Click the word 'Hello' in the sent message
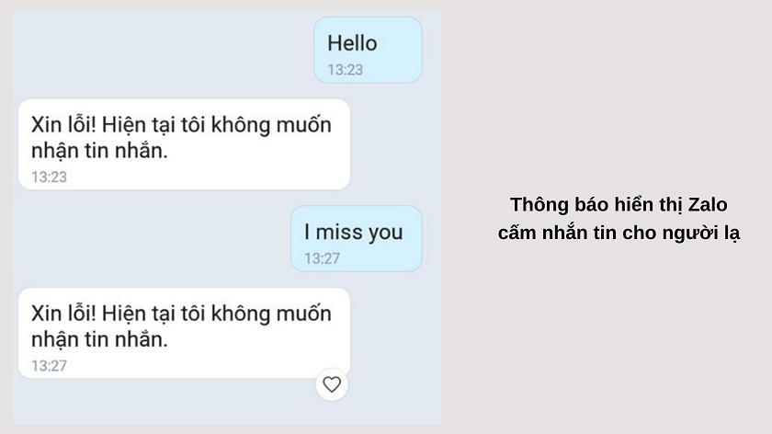772x434 pixels. coord(353,43)
